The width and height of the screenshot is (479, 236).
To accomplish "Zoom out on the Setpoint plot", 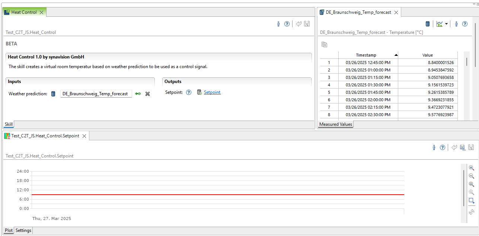I will pyautogui.click(x=472, y=176).
